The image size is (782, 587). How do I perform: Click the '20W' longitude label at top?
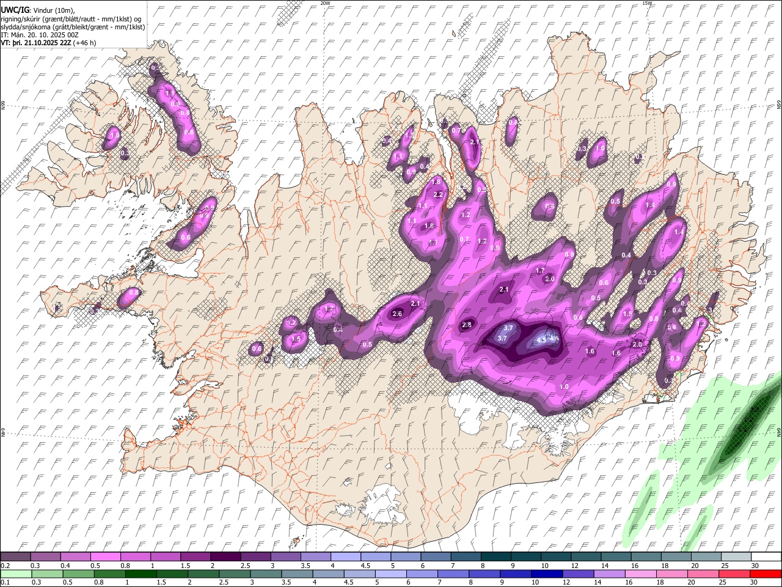pos(325,3)
